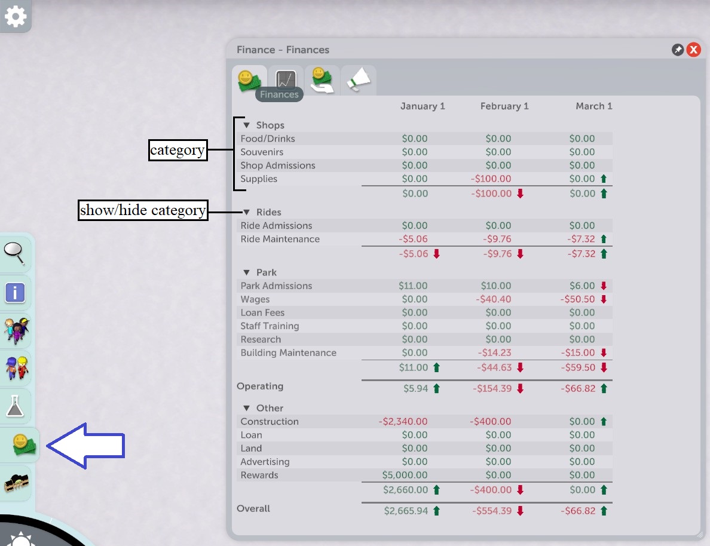This screenshot has height=546, width=710.
Task: Select the Rewards row label
Action: click(259, 475)
